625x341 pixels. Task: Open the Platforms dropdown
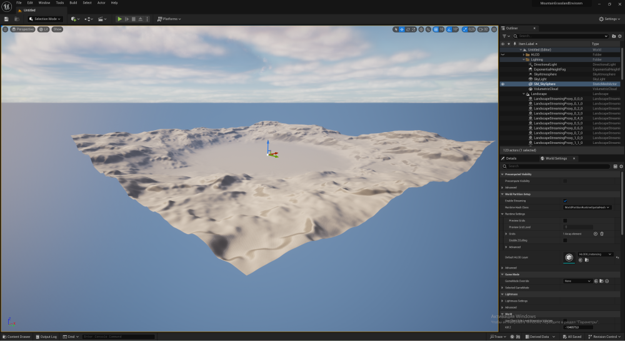coord(169,19)
